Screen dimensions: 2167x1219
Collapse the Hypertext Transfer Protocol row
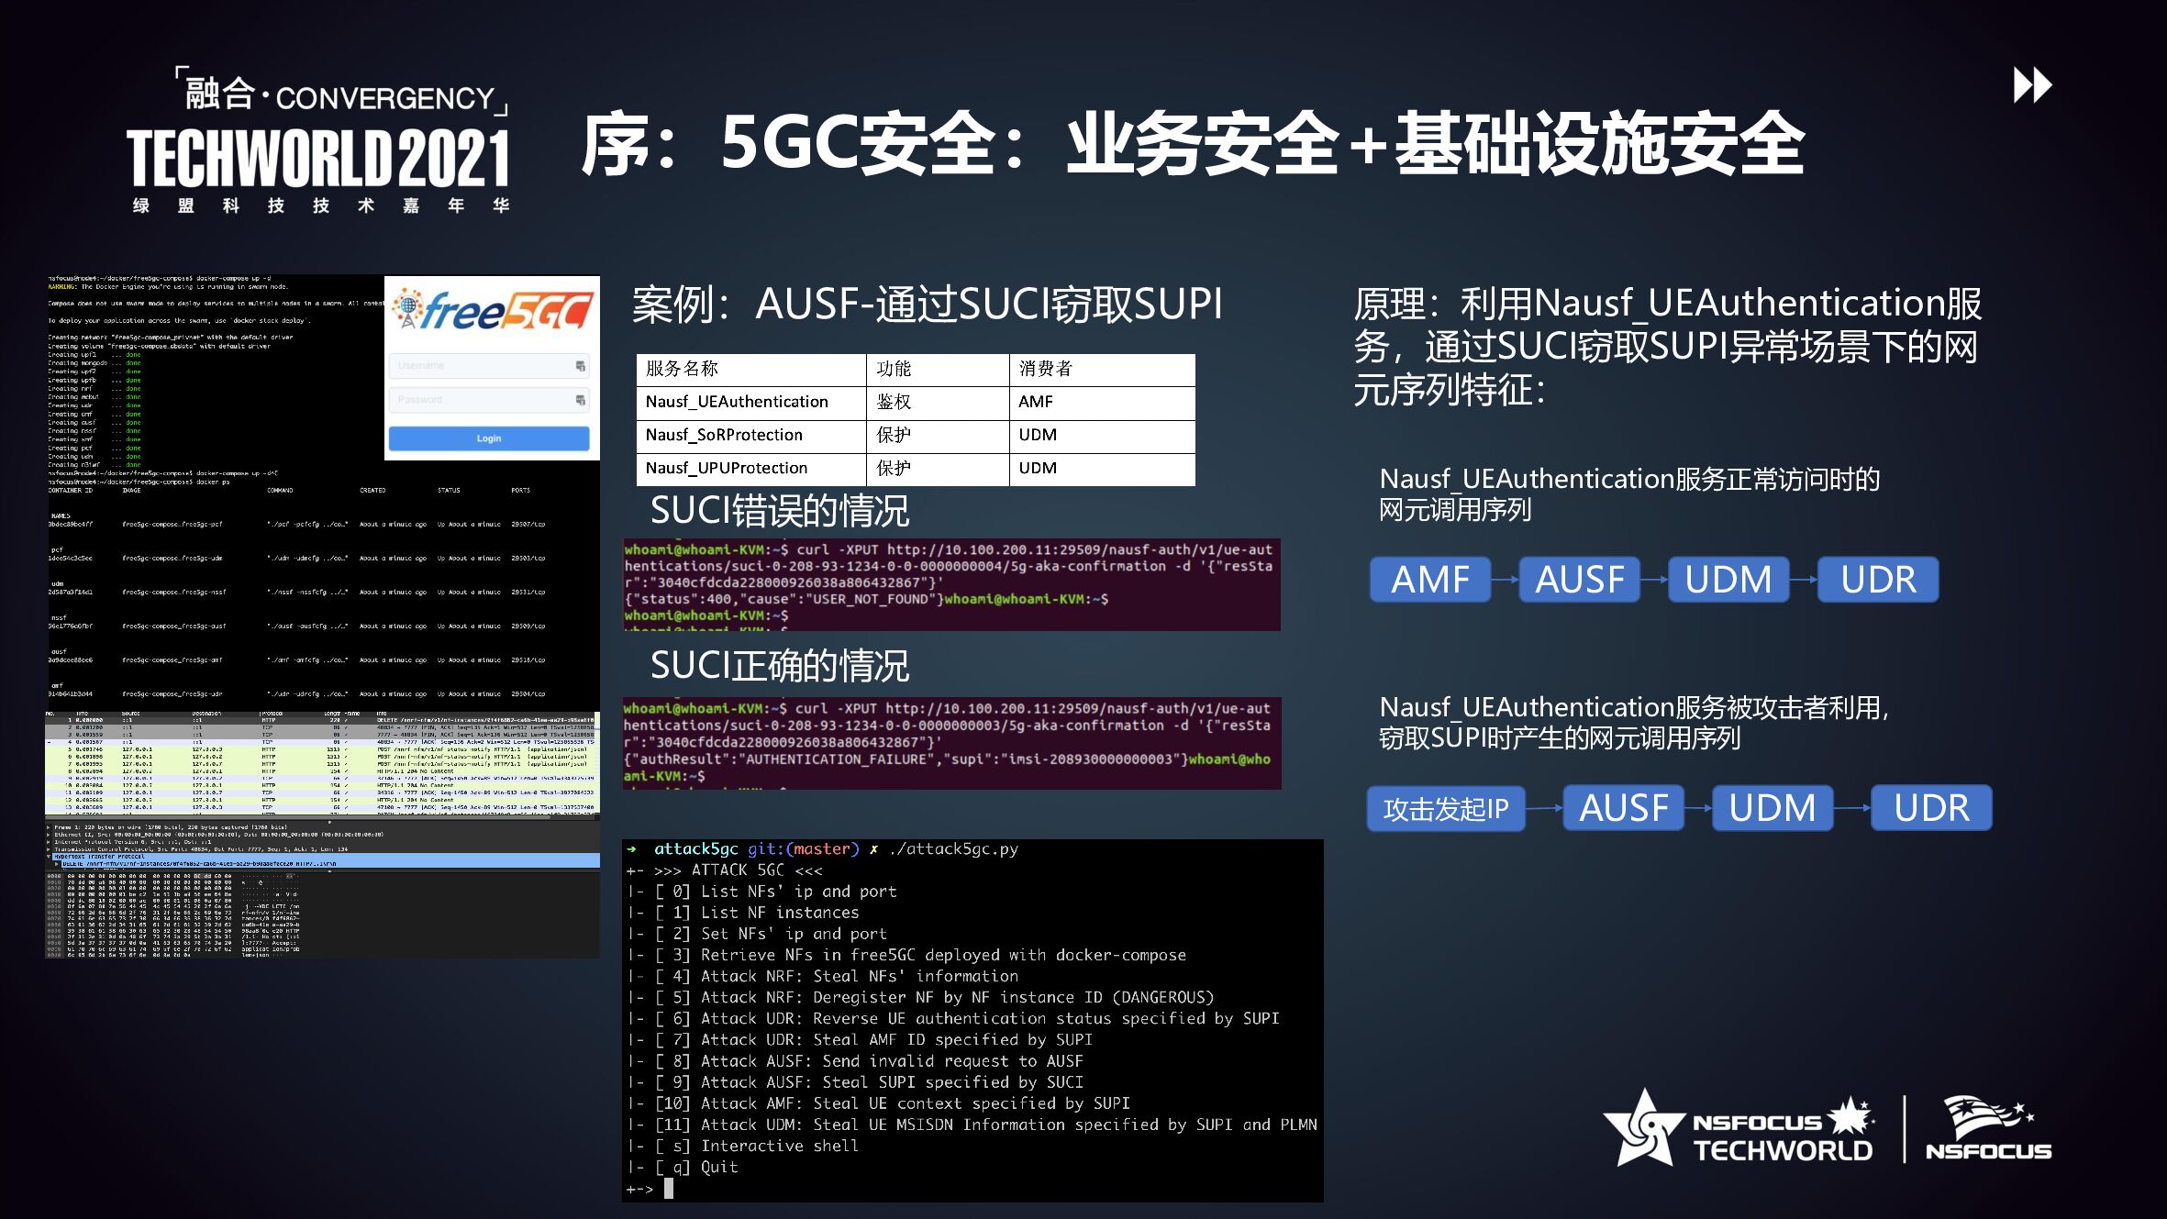(50, 857)
